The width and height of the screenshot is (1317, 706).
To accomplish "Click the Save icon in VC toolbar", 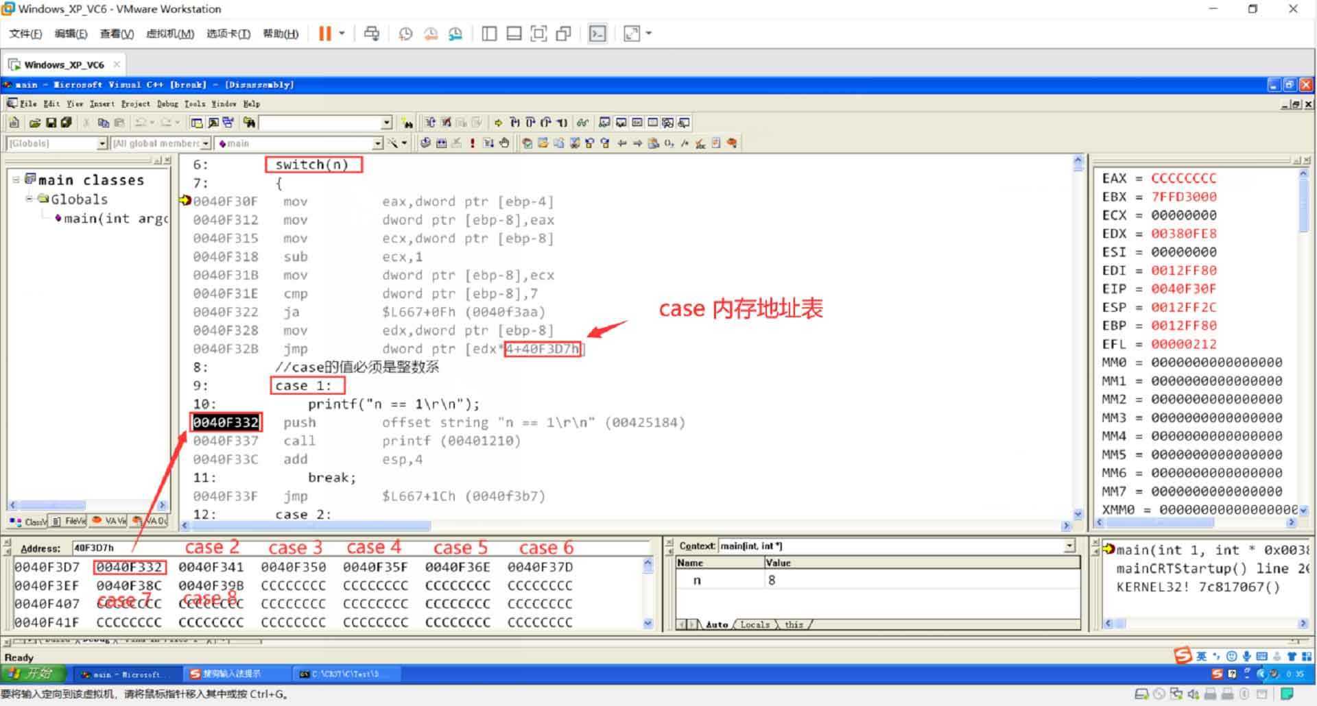I will pyautogui.click(x=51, y=123).
